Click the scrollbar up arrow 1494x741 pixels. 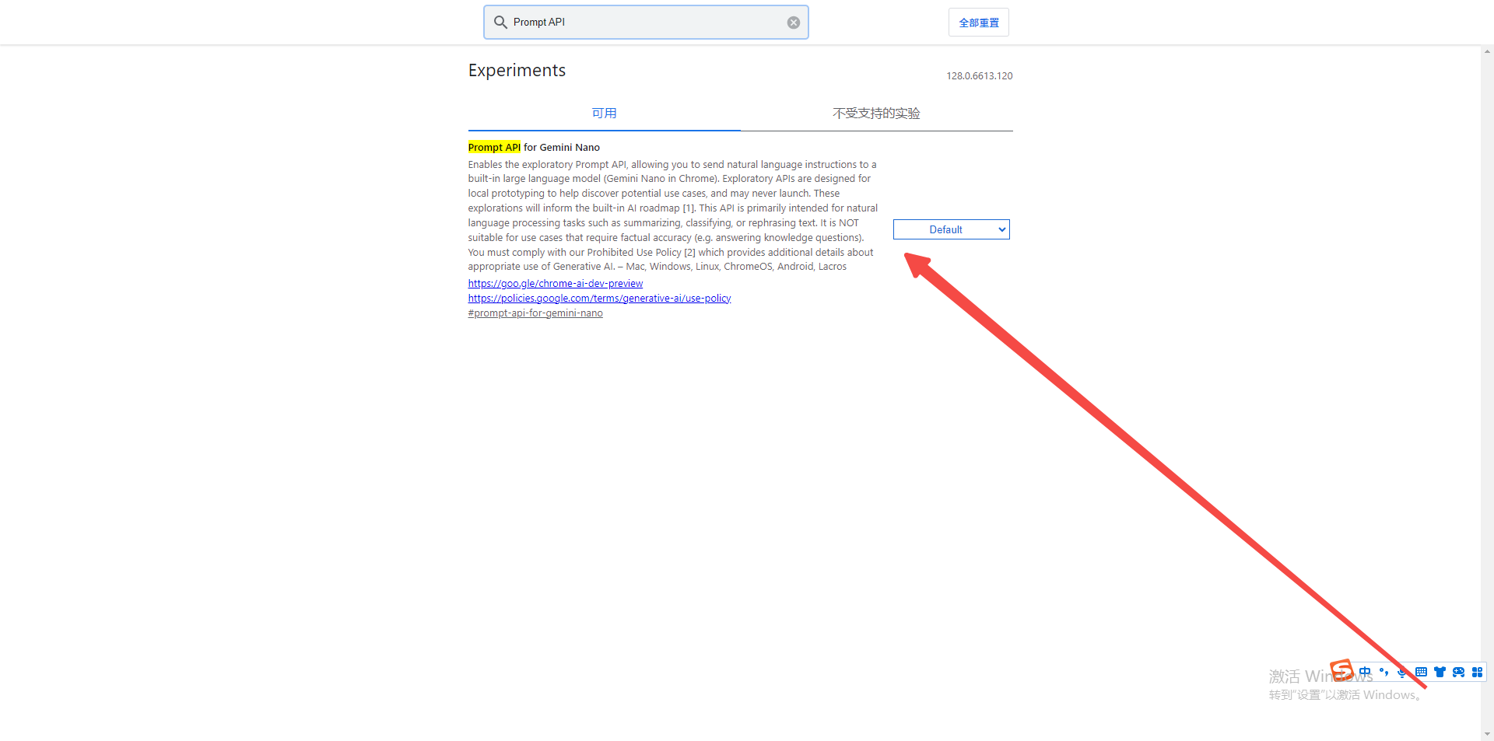click(1487, 52)
